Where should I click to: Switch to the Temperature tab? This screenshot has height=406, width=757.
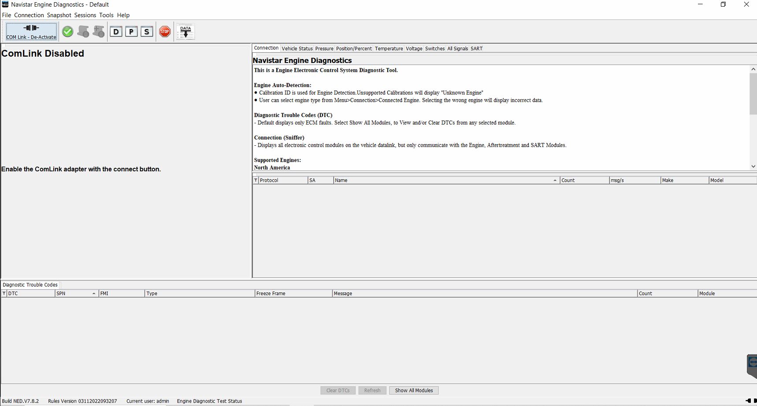coord(389,48)
